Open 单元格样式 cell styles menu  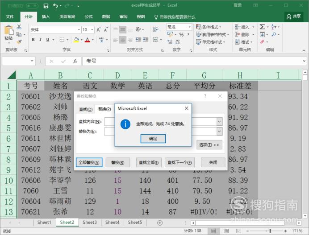(x=210, y=42)
